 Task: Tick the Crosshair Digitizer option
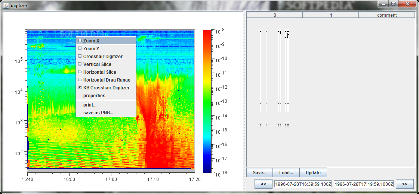pyautogui.click(x=80, y=57)
